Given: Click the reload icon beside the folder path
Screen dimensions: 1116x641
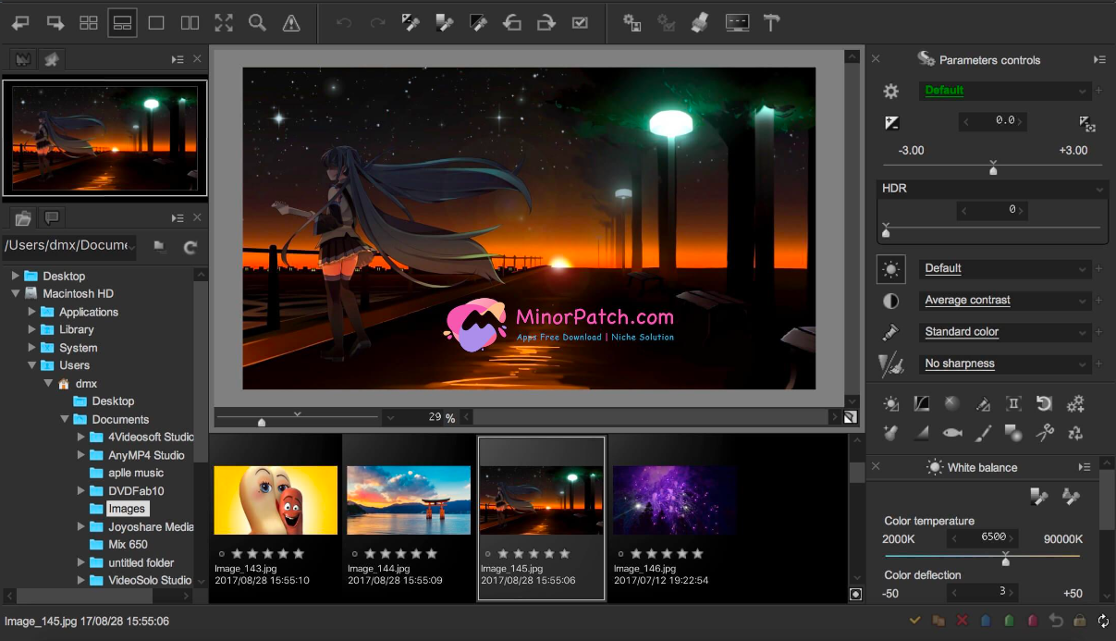Looking at the screenshot, I should pos(190,247).
